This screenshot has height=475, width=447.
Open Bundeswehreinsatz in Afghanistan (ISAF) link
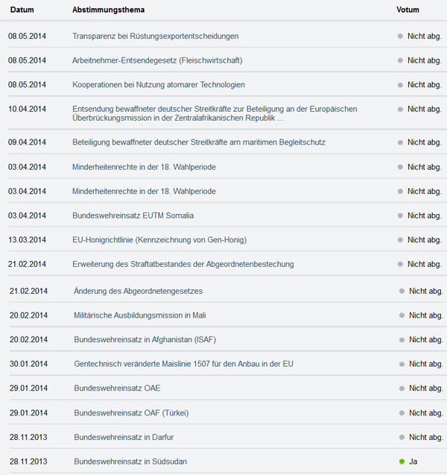[x=145, y=339]
